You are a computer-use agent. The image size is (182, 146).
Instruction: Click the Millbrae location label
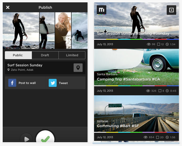pos(102,121)
